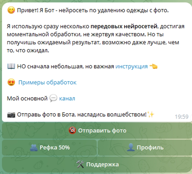Screen dimensions: 192x174
Task: Click the bold text 'передовых нейросетей'
Action: pyautogui.click(x=124, y=27)
